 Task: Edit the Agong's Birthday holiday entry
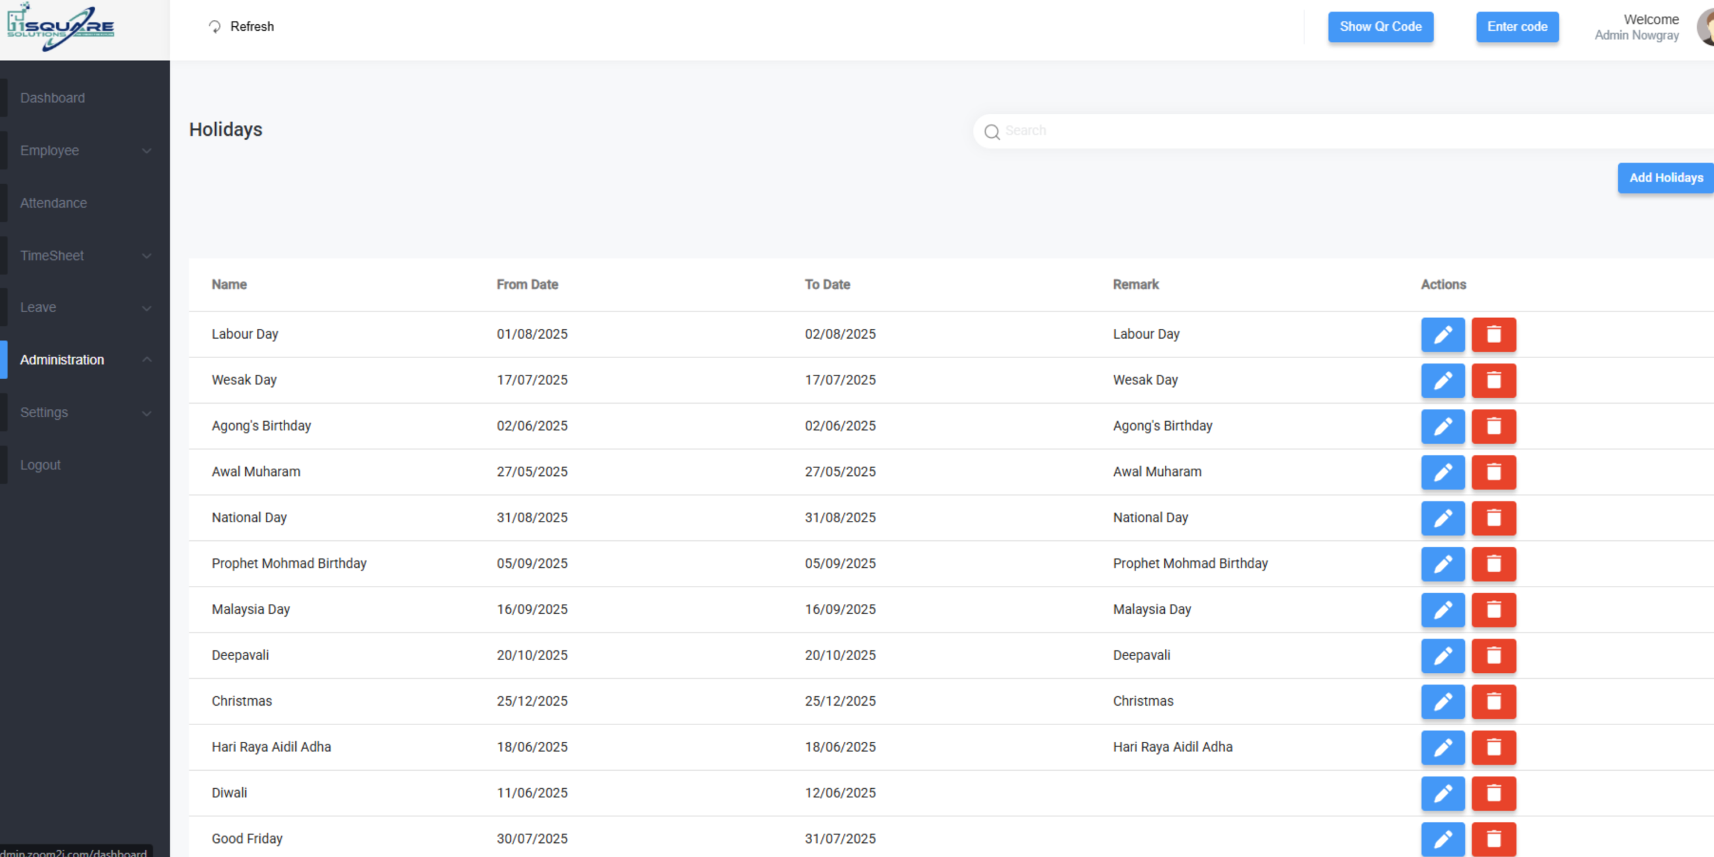click(1442, 426)
